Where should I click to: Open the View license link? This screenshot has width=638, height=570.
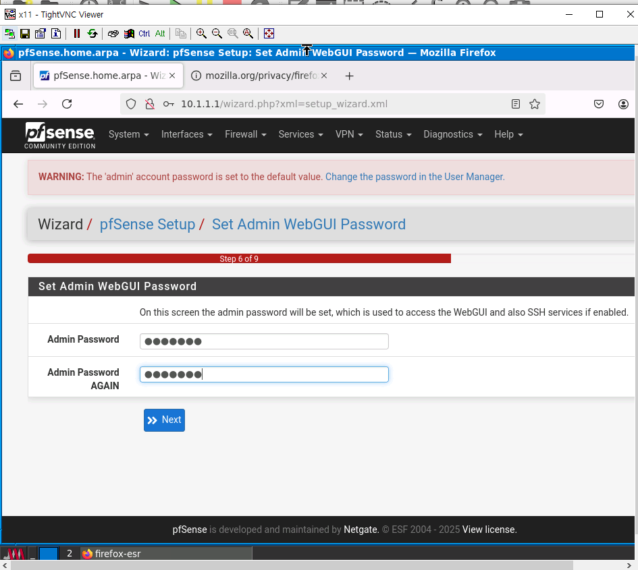point(489,530)
